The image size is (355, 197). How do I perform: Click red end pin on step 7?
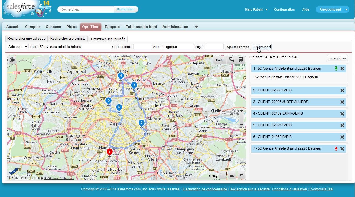(x=336, y=148)
